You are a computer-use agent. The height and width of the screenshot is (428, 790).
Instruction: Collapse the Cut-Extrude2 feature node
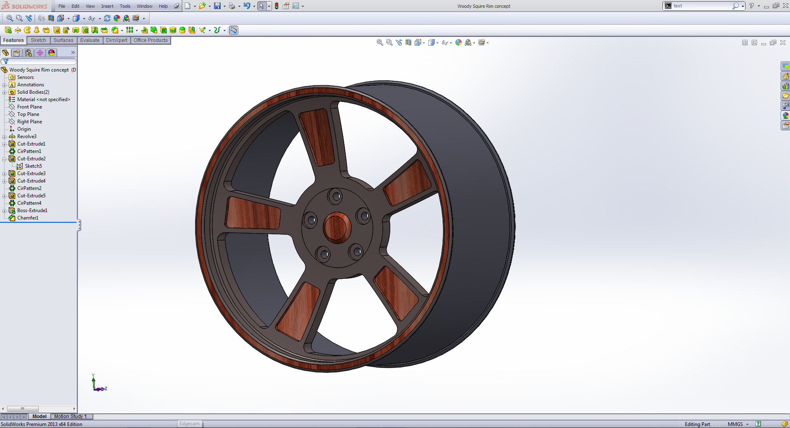(x=5, y=159)
